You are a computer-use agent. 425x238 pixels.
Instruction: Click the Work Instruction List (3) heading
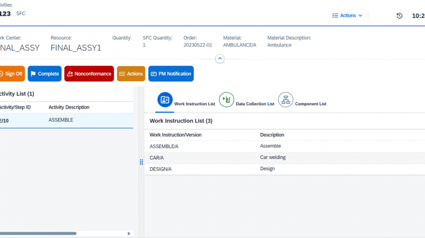181,121
